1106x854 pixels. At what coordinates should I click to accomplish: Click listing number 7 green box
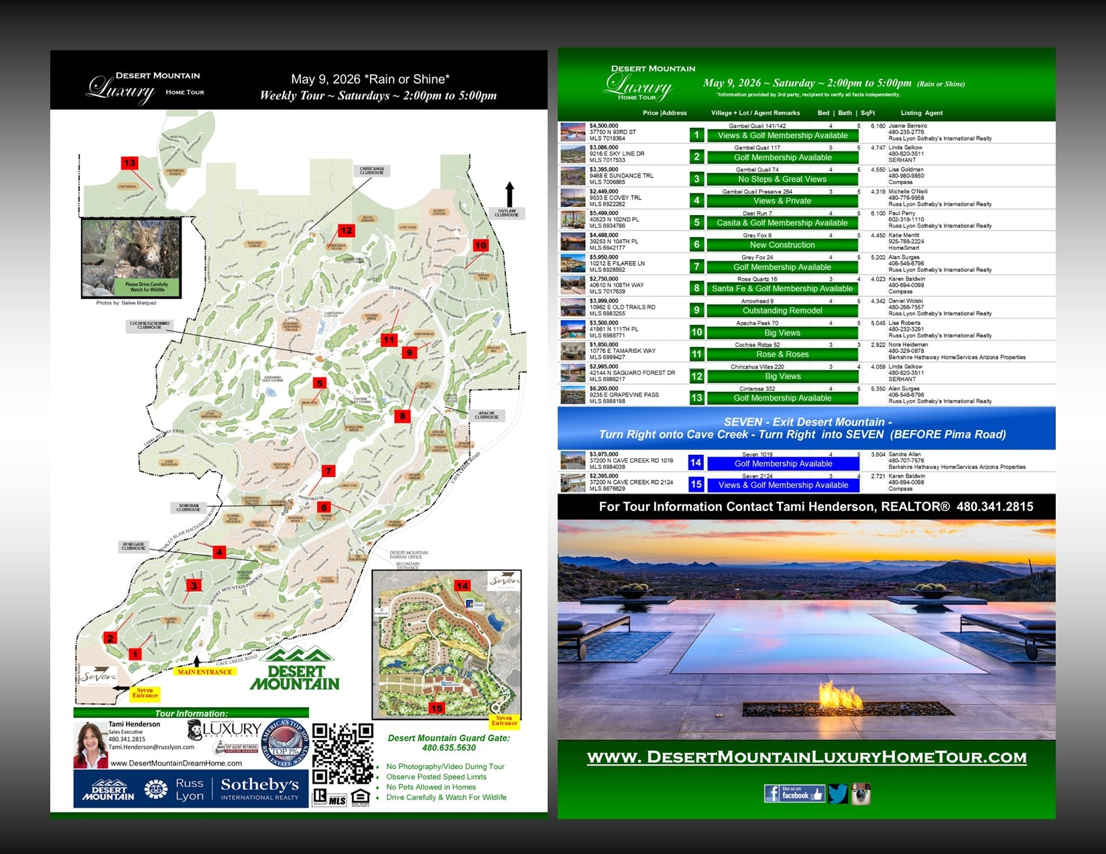click(x=696, y=267)
